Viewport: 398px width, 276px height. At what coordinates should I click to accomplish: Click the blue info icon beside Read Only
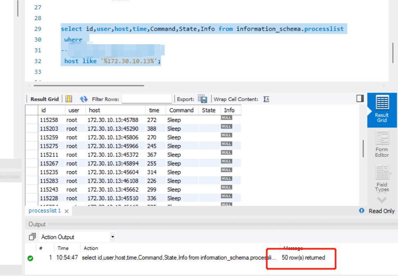tap(361, 210)
